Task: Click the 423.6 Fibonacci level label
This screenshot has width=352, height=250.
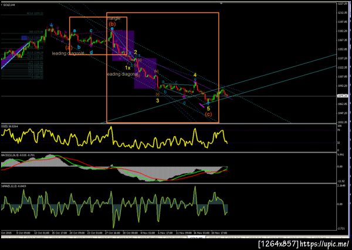Action: tap(35, 13)
